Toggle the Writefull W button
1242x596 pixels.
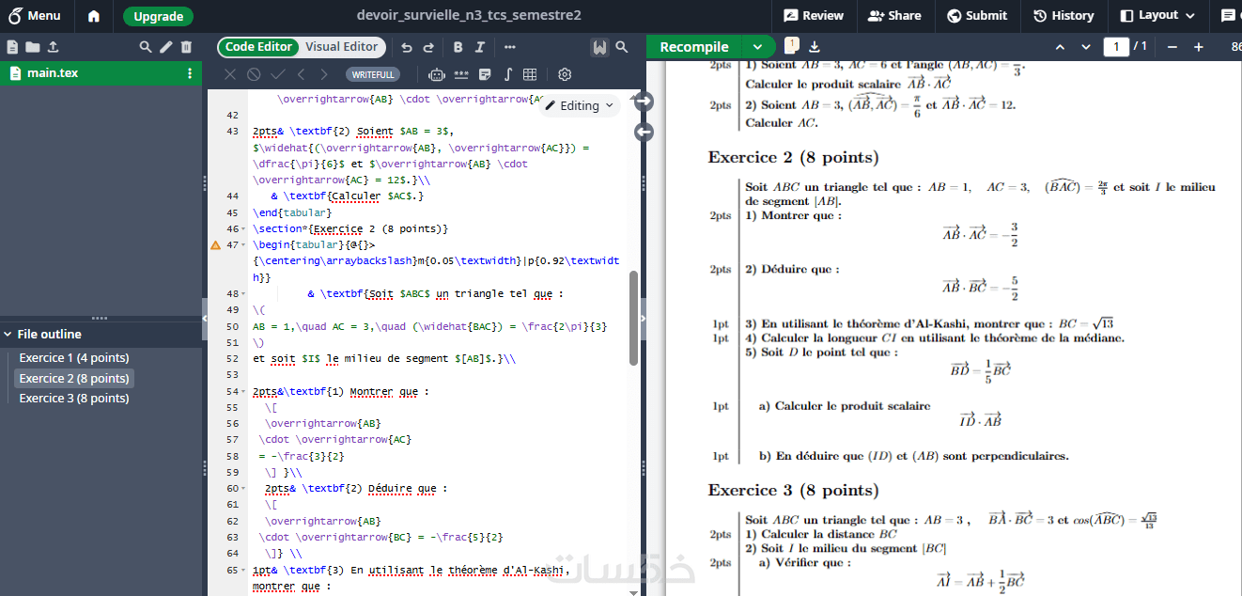tap(599, 47)
